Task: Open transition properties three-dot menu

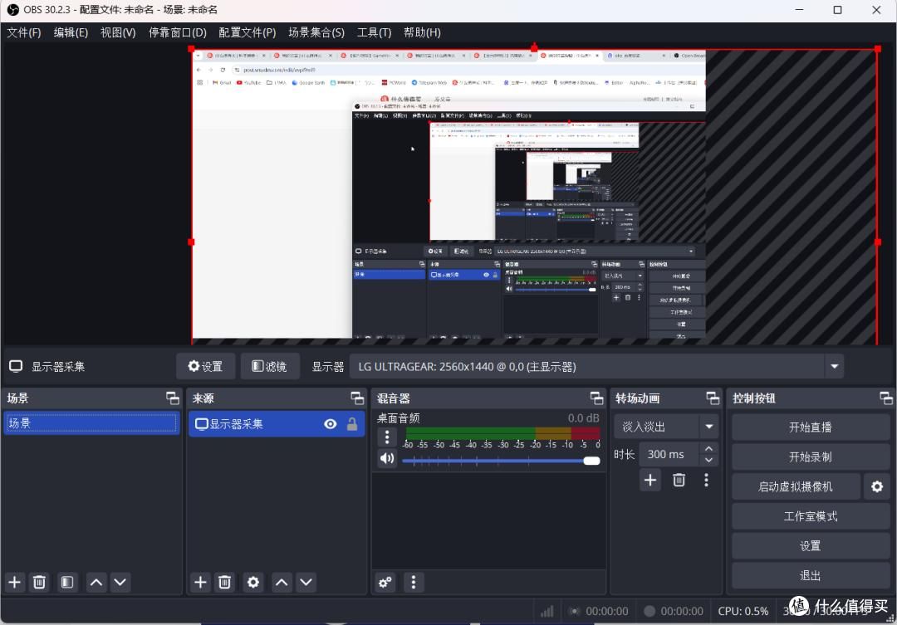Action: [x=707, y=480]
